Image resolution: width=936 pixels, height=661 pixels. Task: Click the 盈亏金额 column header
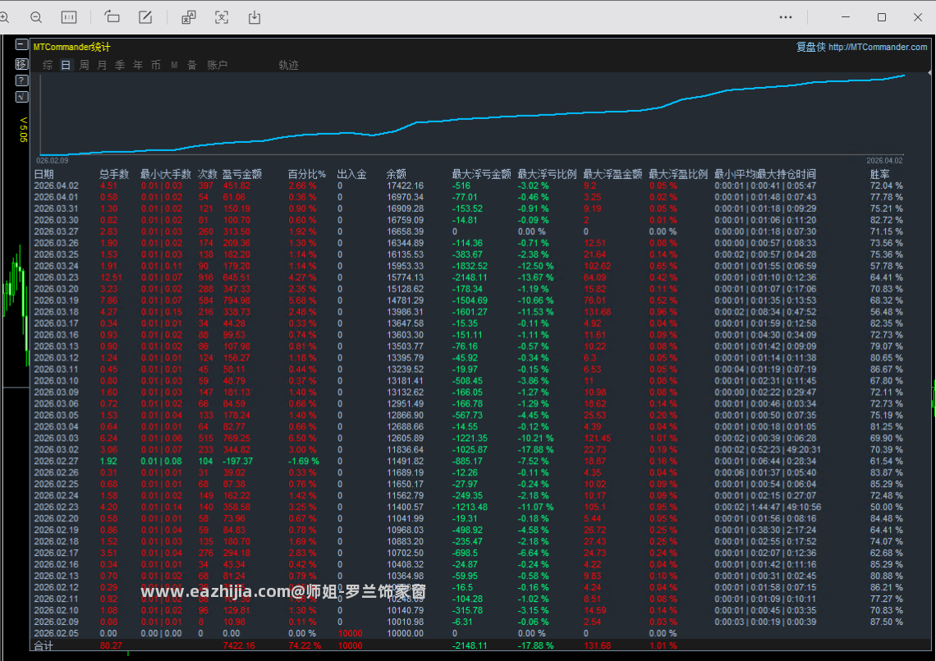pyautogui.click(x=241, y=174)
